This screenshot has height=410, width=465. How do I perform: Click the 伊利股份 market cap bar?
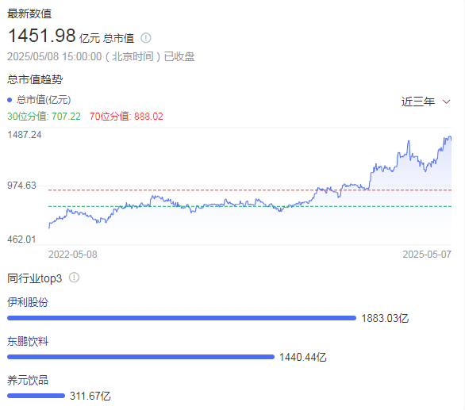click(182, 318)
